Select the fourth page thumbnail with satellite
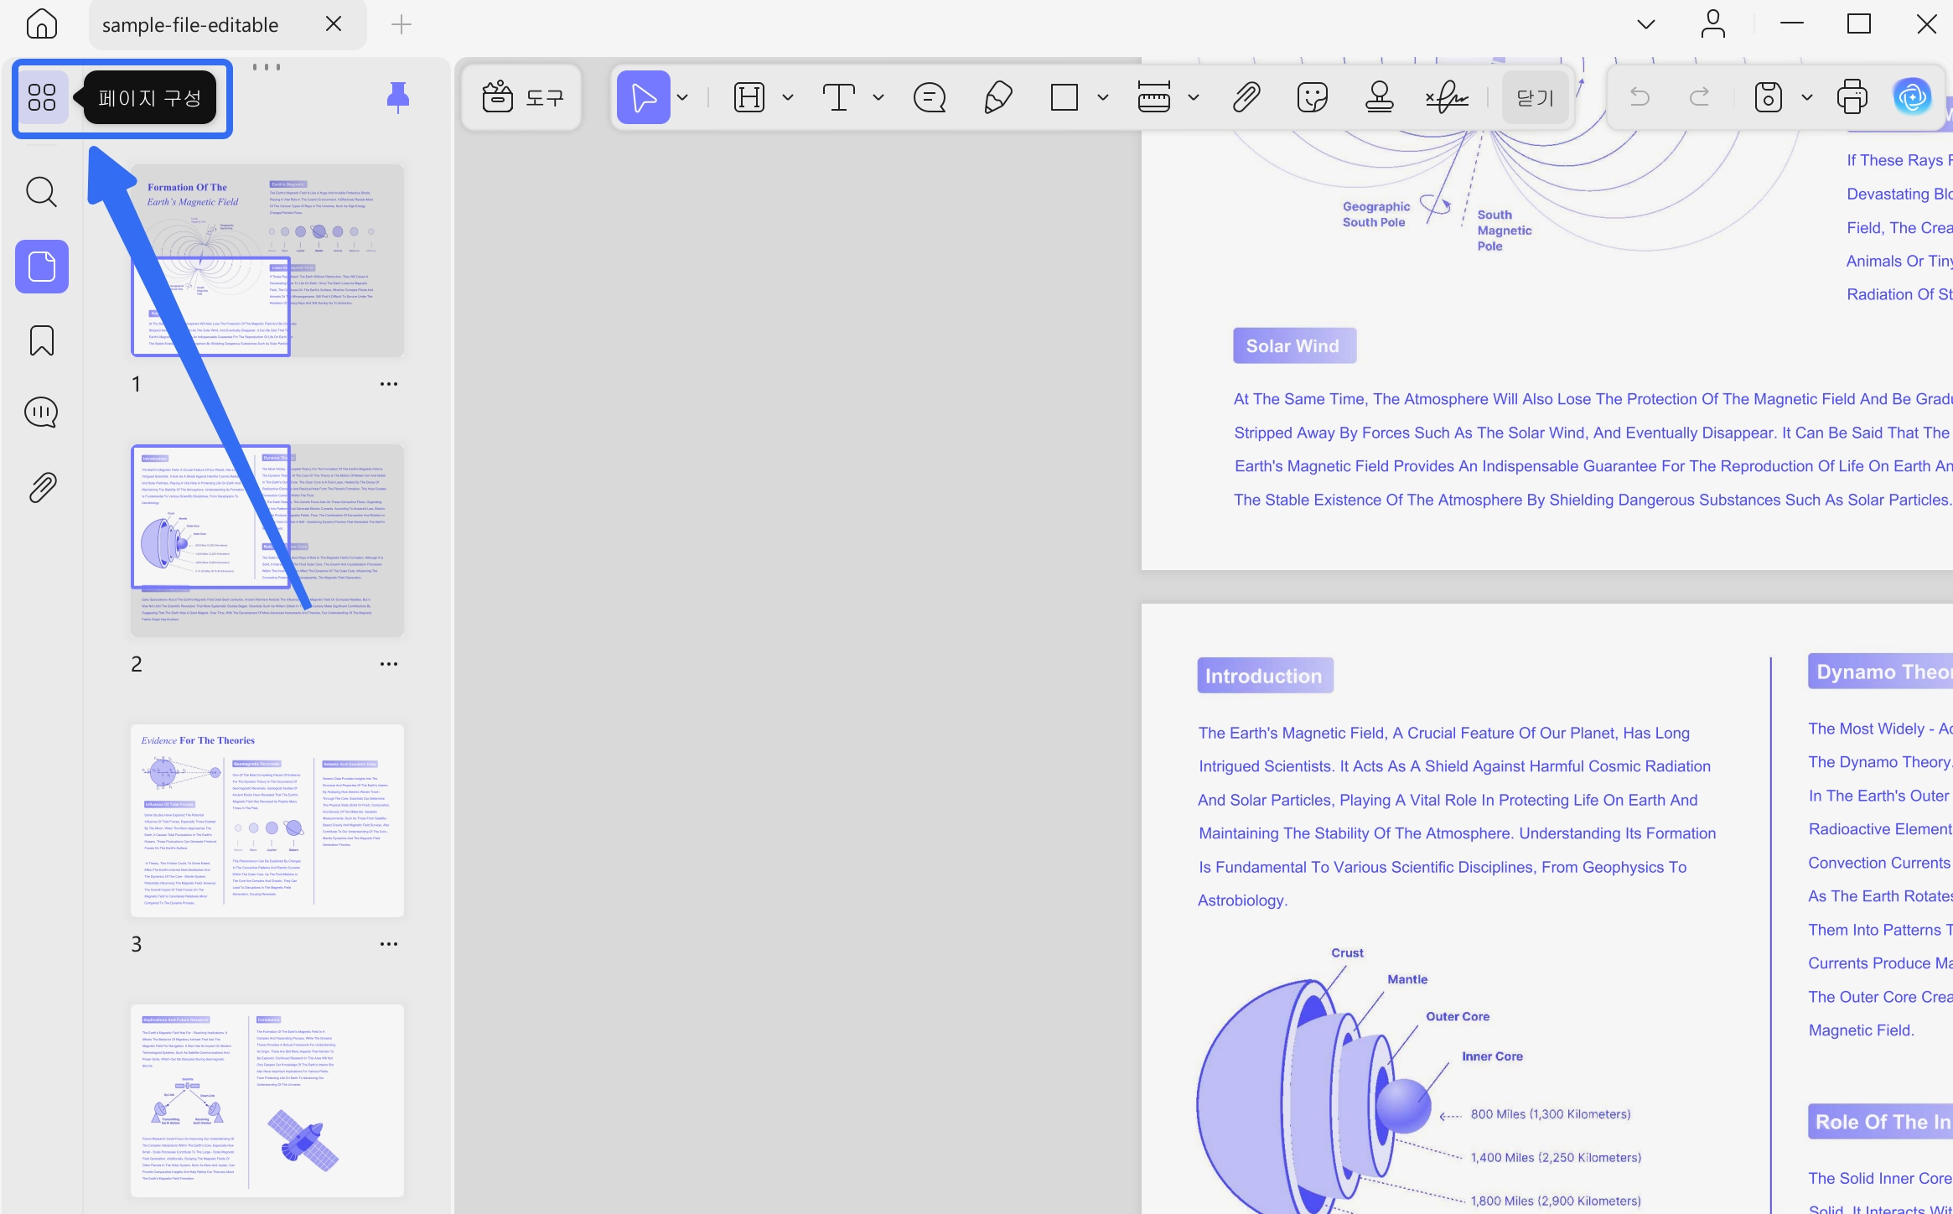The width and height of the screenshot is (1953, 1214). (267, 1101)
